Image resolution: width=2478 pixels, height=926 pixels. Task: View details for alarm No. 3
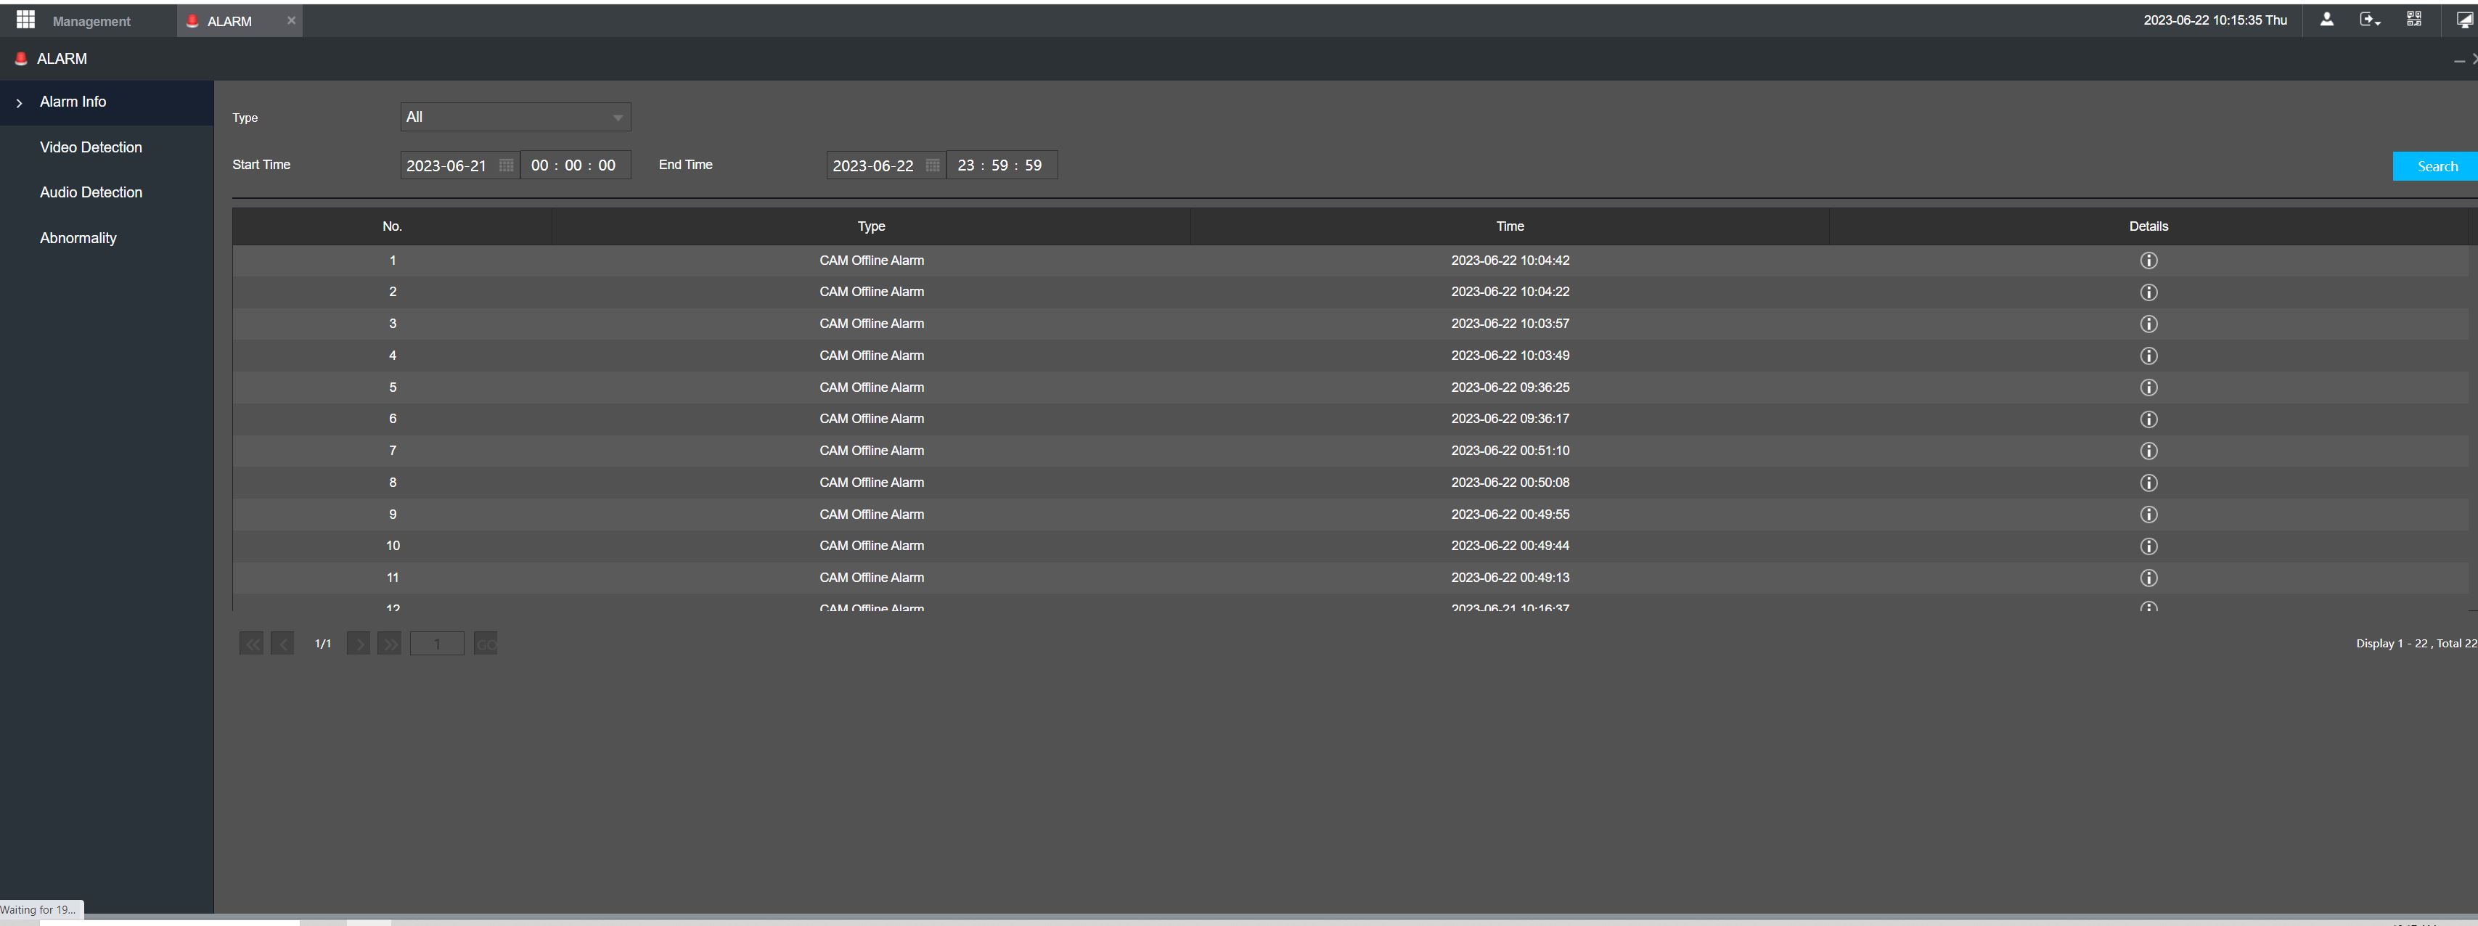[x=2148, y=324]
